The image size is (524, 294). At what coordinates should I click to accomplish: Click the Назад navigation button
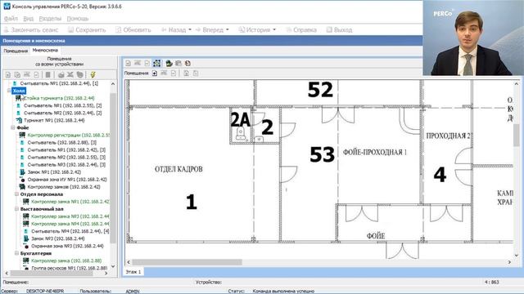click(174, 29)
